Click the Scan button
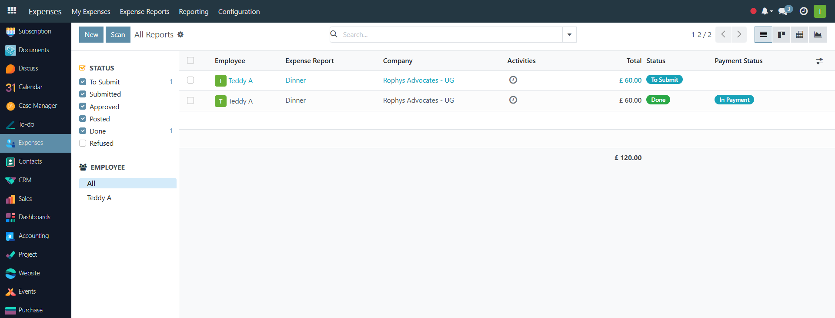835x318 pixels. click(x=118, y=34)
